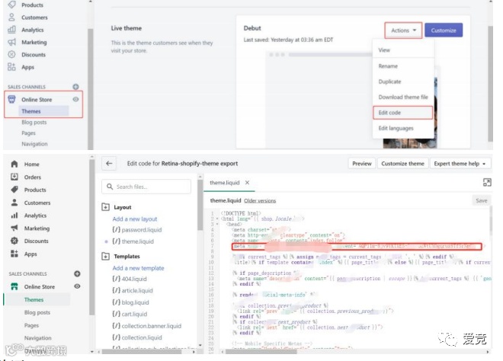Open Blog posts in the lower sidebar
The width and height of the screenshot is (503, 361).
(x=37, y=312)
